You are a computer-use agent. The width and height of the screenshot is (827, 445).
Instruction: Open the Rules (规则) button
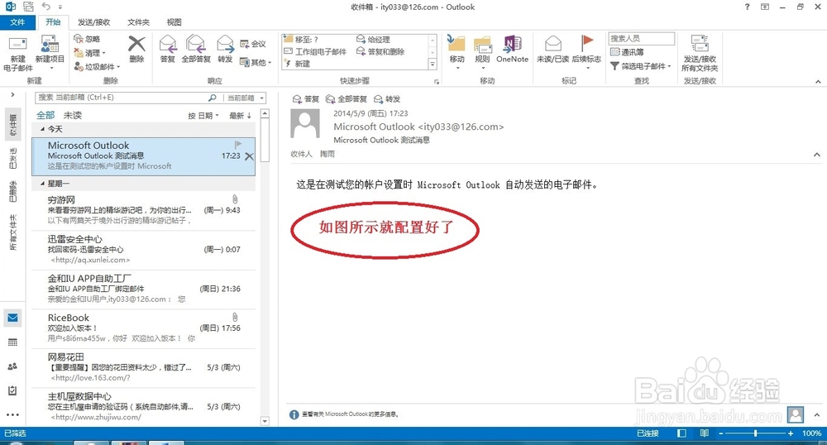[483, 52]
